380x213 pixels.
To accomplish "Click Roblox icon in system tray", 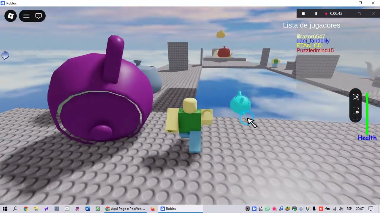I will (254, 209).
